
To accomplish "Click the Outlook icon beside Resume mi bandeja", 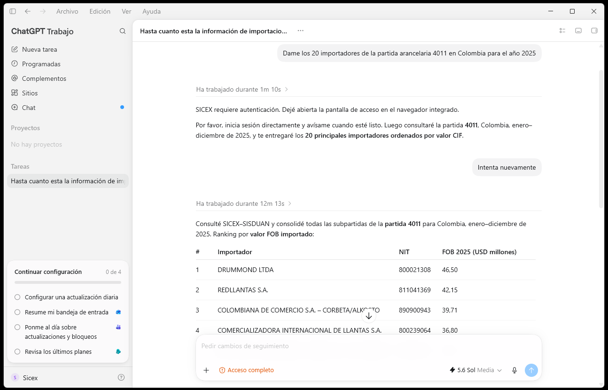I will (118, 312).
